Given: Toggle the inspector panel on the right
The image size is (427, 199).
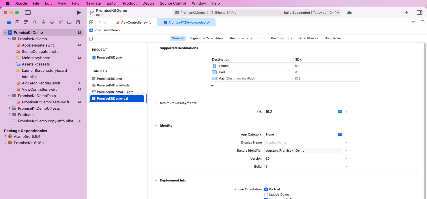Looking at the screenshot, I should tap(420, 13).
